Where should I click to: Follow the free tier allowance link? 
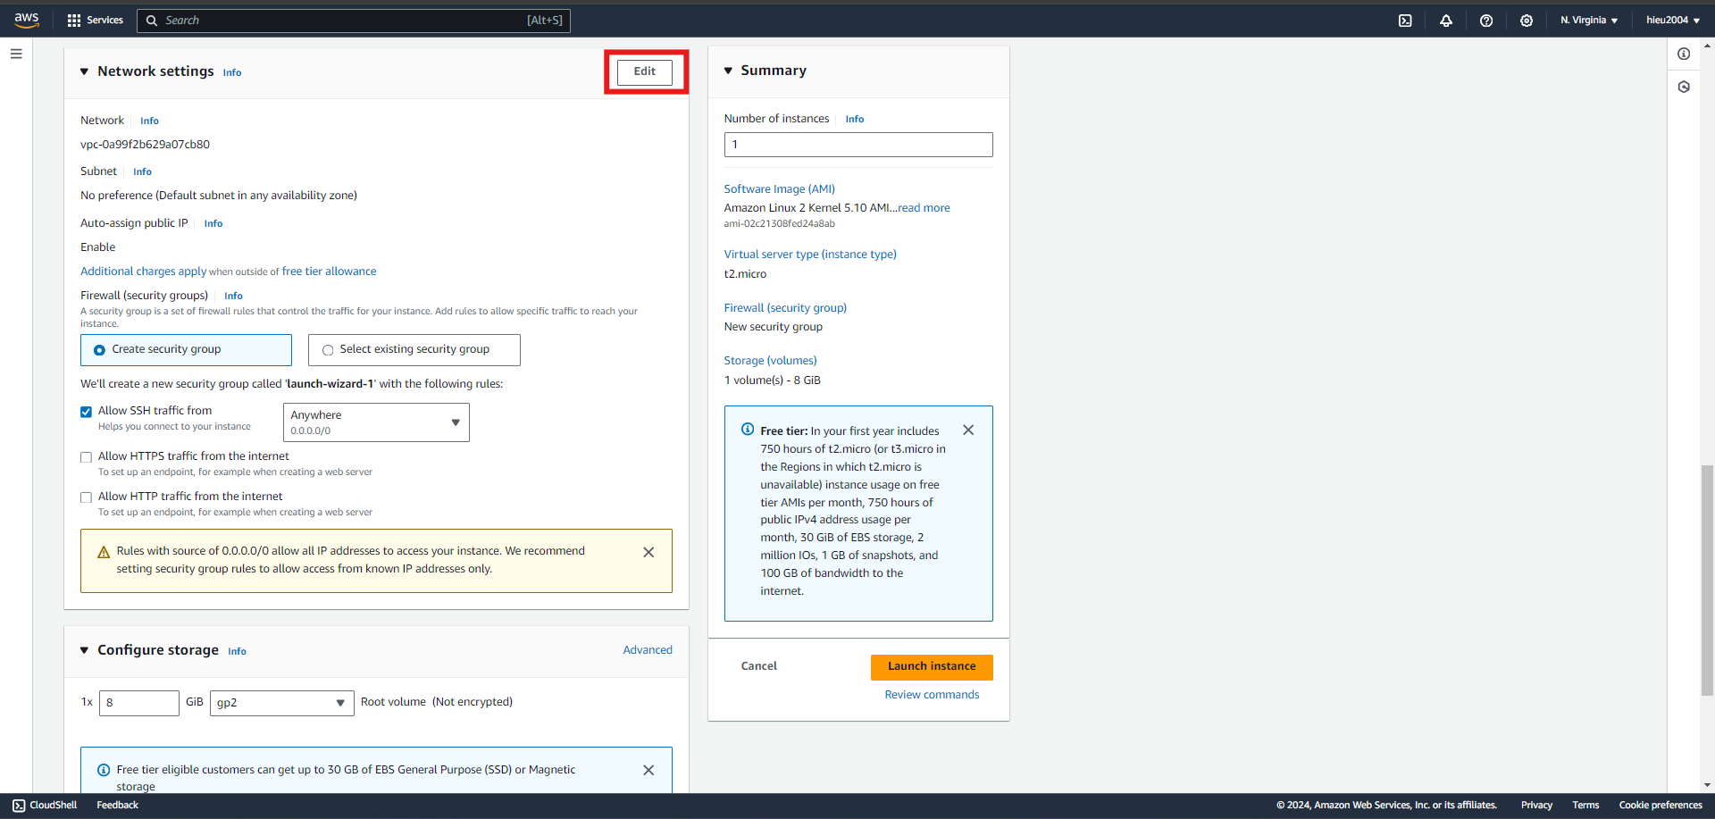(329, 272)
